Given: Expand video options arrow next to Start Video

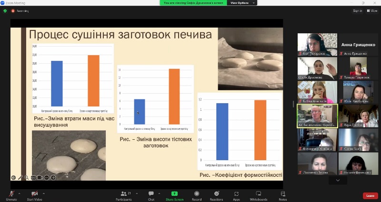Looking at the screenshot, I should (x=44, y=194).
